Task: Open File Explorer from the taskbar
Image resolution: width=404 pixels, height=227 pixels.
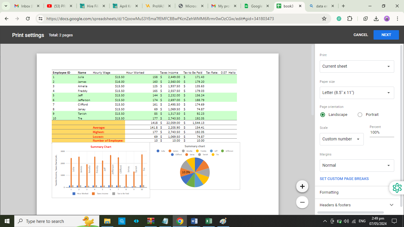Action: pyautogui.click(x=107, y=221)
